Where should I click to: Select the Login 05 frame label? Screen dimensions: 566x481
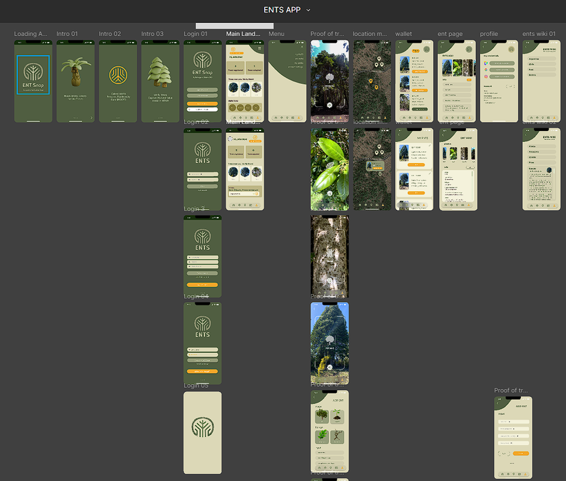(x=196, y=385)
